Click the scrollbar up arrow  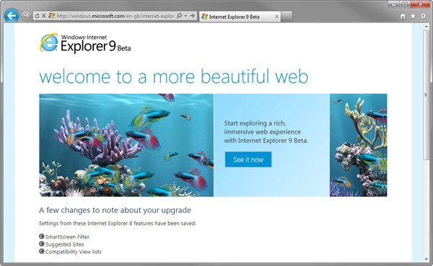pos(426,27)
